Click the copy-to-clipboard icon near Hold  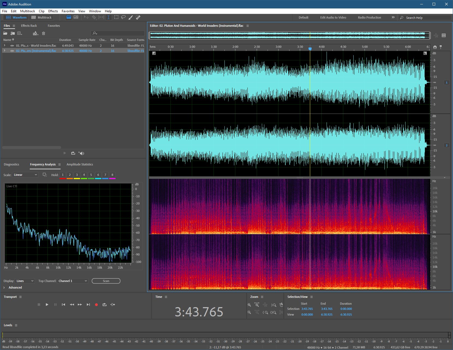point(45,174)
